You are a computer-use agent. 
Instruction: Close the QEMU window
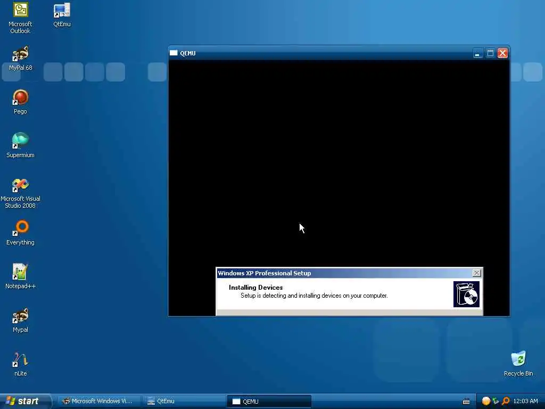[x=502, y=53]
